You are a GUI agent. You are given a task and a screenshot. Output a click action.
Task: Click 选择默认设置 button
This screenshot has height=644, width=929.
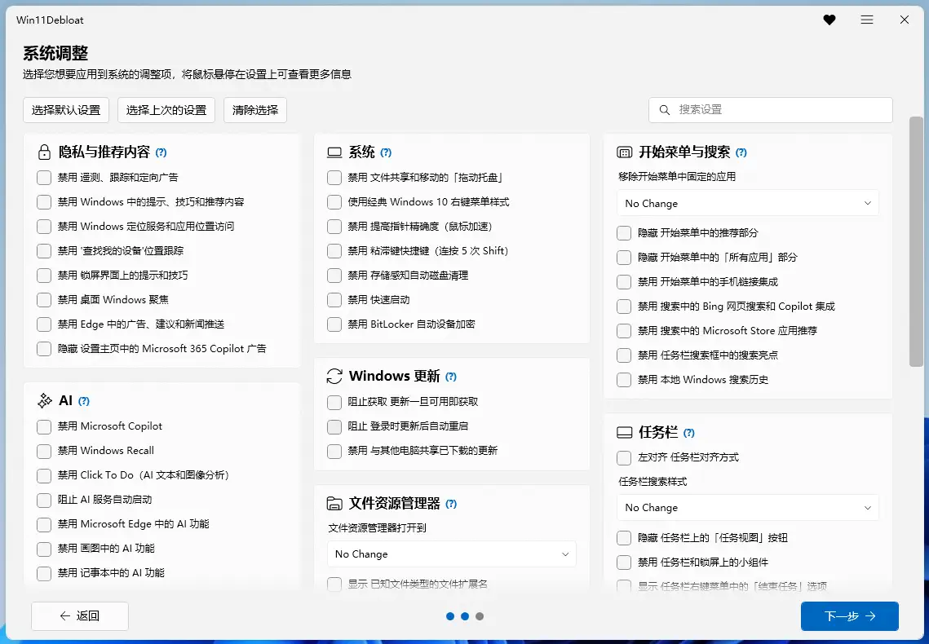pyautogui.click(x=66, y=110)
